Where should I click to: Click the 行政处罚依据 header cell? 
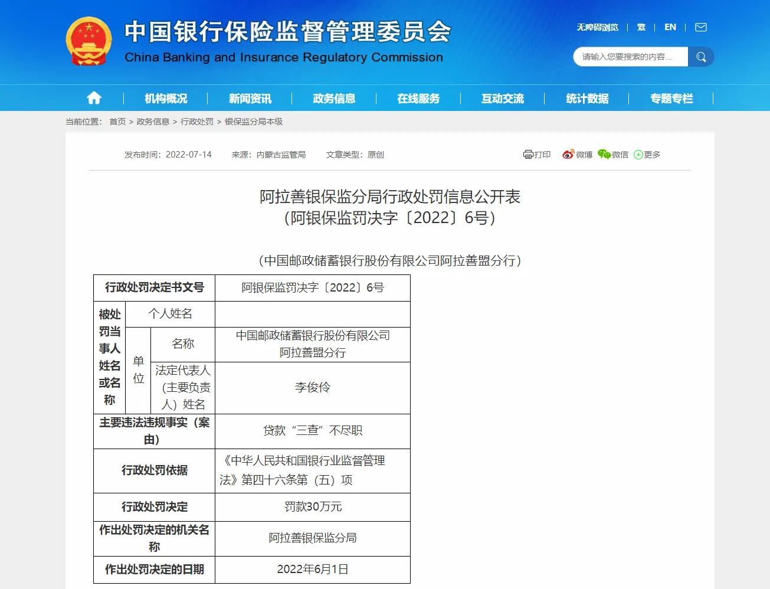point(155,470)
